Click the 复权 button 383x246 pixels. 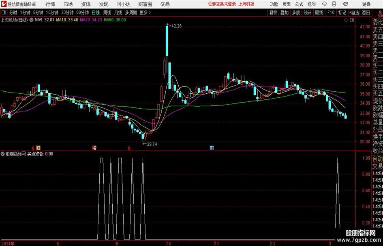click(273, 13)
